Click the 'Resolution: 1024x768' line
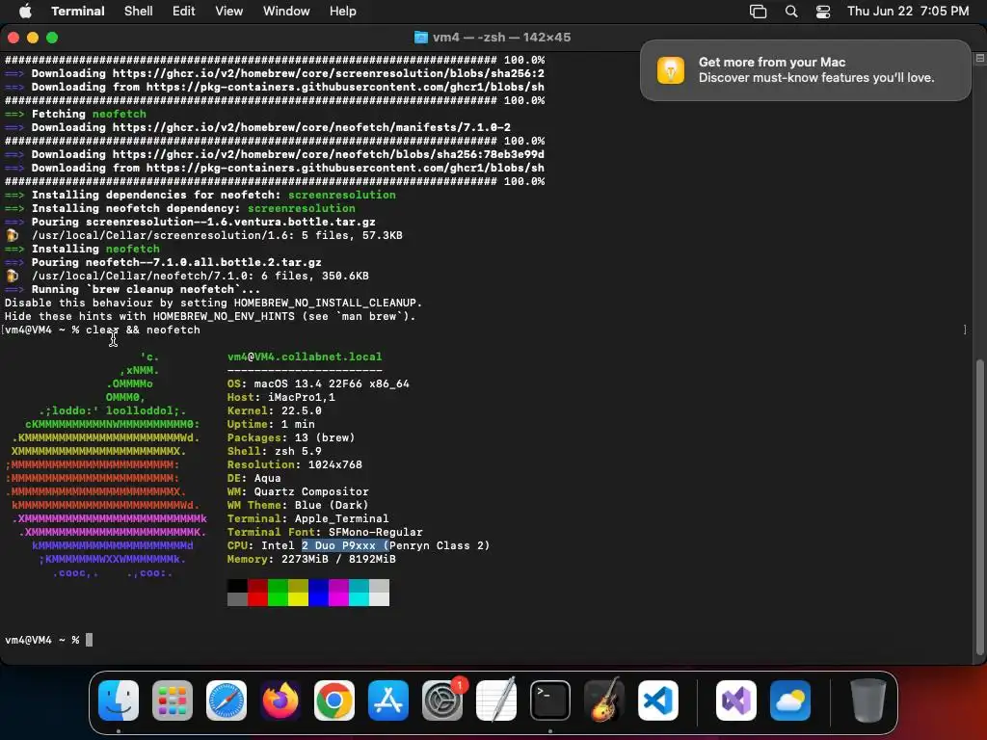The height and width of the screenshot is (740, 987). (x=295, y=465)
